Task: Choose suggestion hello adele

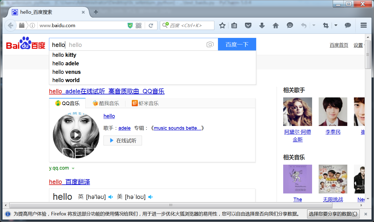Action: (152, 63)
